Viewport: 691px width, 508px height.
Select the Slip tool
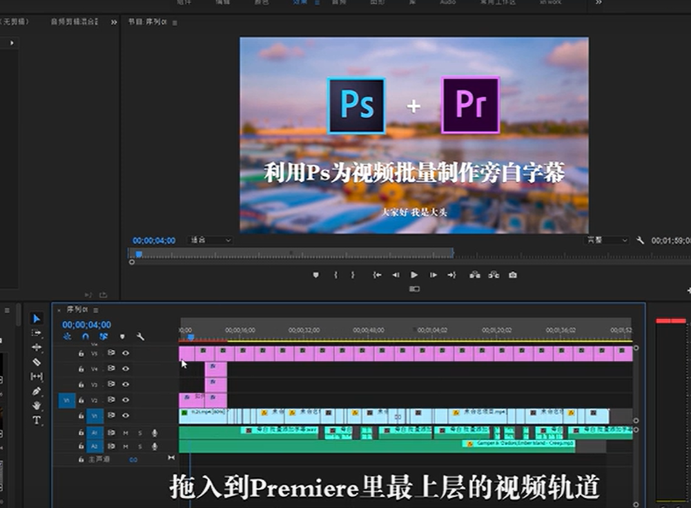coord(37,376)
